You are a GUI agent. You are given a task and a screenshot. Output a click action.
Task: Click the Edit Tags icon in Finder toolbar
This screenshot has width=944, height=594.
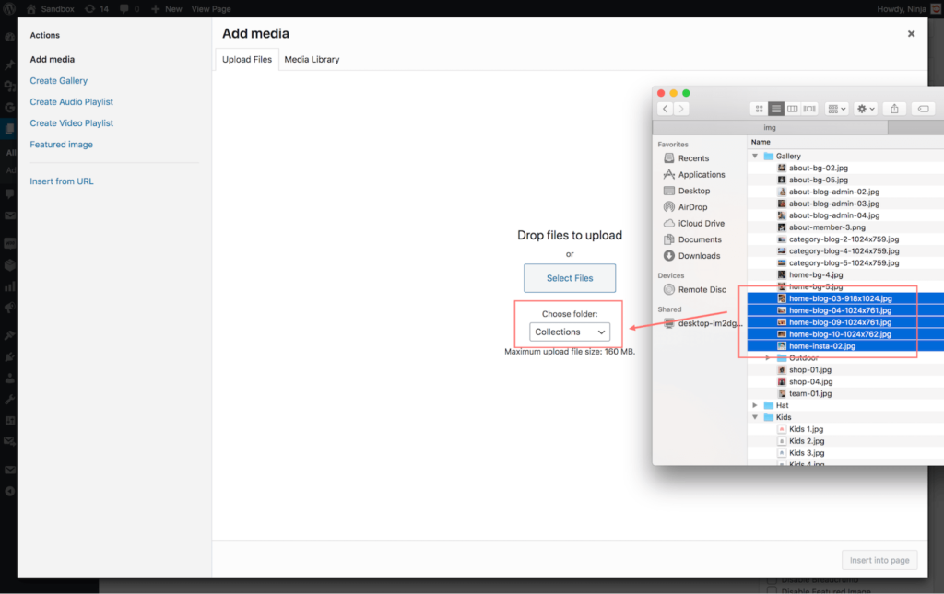[923, 108]
